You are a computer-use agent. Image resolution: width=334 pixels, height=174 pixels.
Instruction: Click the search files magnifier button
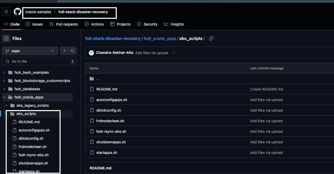[72, 51]
